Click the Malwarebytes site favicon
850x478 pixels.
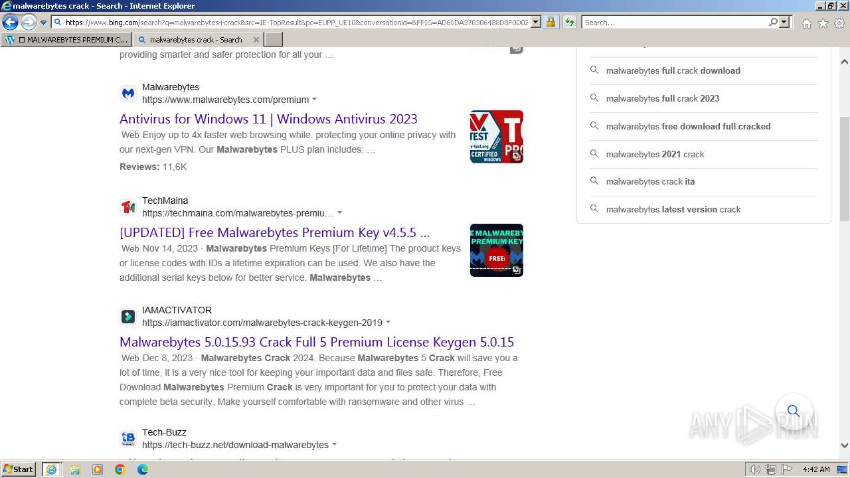point(128,94)
